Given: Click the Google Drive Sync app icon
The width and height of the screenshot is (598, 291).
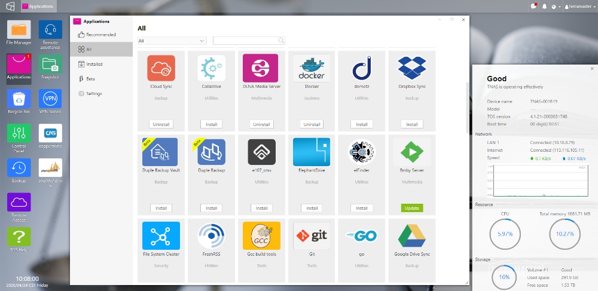Looking at the screenshot, I should coord(412,236).
